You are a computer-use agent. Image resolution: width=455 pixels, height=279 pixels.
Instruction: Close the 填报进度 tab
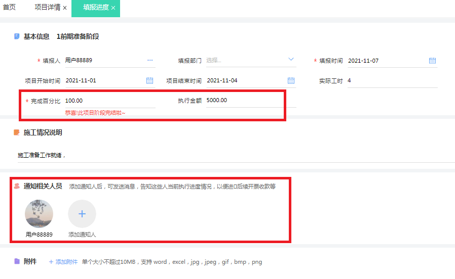[113, 8]
